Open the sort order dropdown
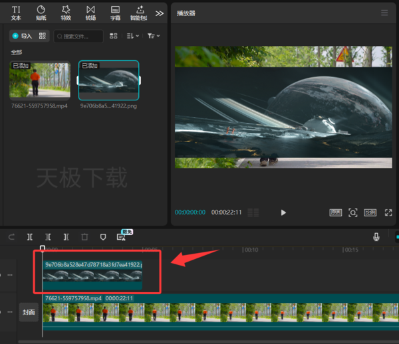Viewport: 399px width, 344px height. coord(132,36)
